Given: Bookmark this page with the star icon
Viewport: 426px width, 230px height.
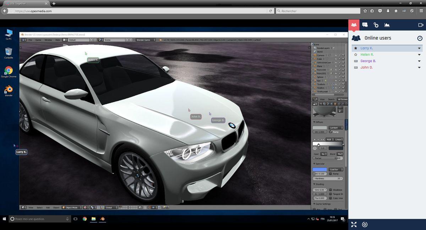Looking at the screenshot, I should [365, 11].
